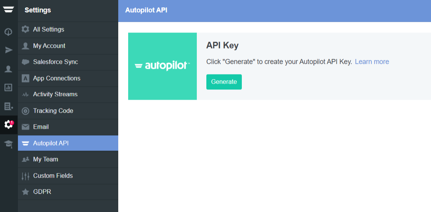Click the Autopilot API page header title
This screenshot has width=431, height=212.
[x=146, y=10]
